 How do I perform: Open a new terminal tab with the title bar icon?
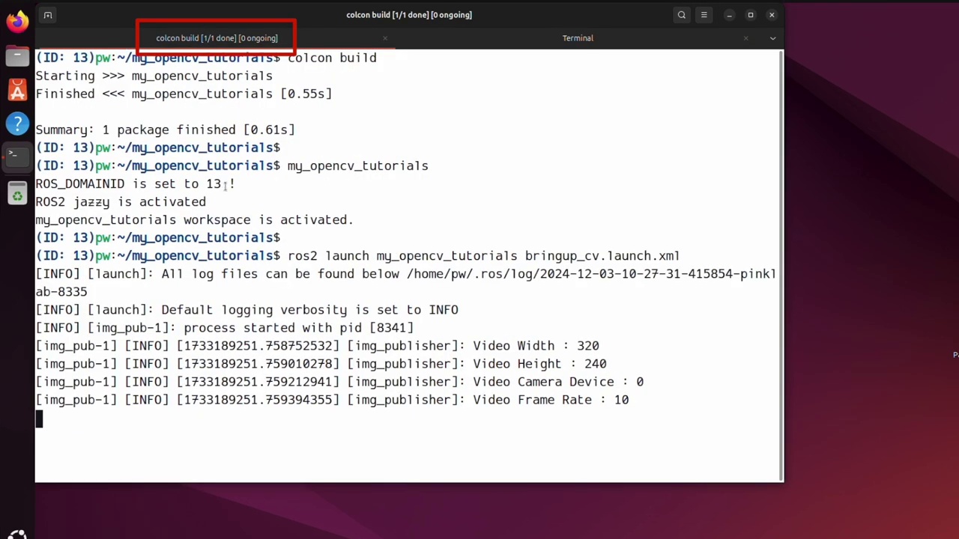tap(48, 15)
